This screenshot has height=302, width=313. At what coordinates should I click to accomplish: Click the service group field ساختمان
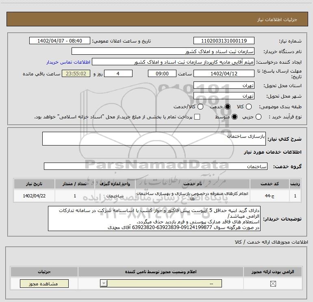pyautogui.click(x=156, y=166)
